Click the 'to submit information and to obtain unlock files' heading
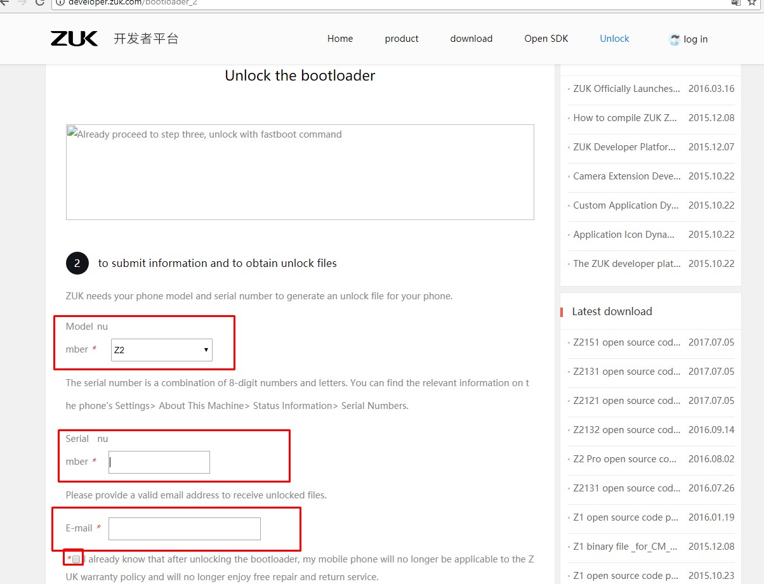The height and width of the screenshot is (584, 764). click(x=218, y=263)
